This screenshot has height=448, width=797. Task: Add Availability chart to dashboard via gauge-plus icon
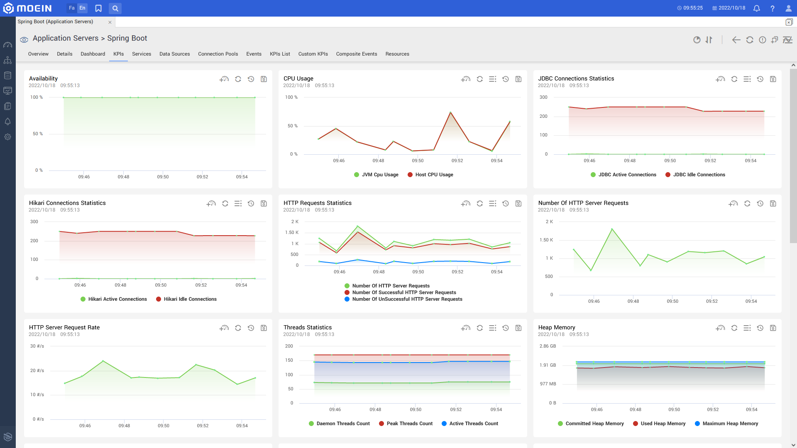(x=224, y=79)
